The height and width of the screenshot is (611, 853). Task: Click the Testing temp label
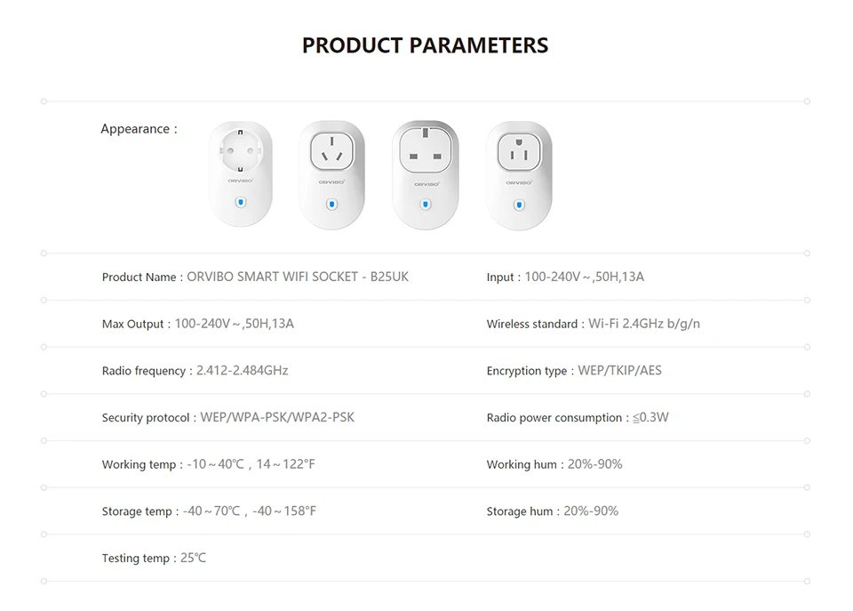pyautogui.click(x=139, y=559)
